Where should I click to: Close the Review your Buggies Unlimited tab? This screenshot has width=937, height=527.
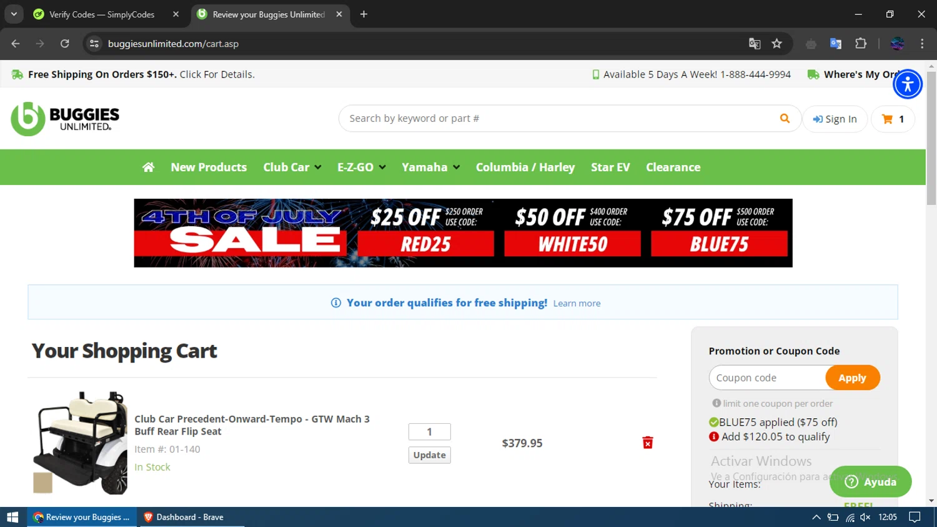pyautogui.click(x=339, y=14)
